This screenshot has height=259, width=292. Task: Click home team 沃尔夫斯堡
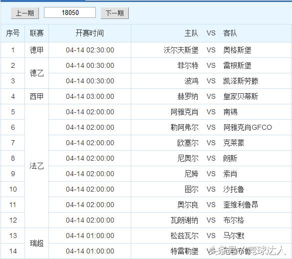click(181, 50)
